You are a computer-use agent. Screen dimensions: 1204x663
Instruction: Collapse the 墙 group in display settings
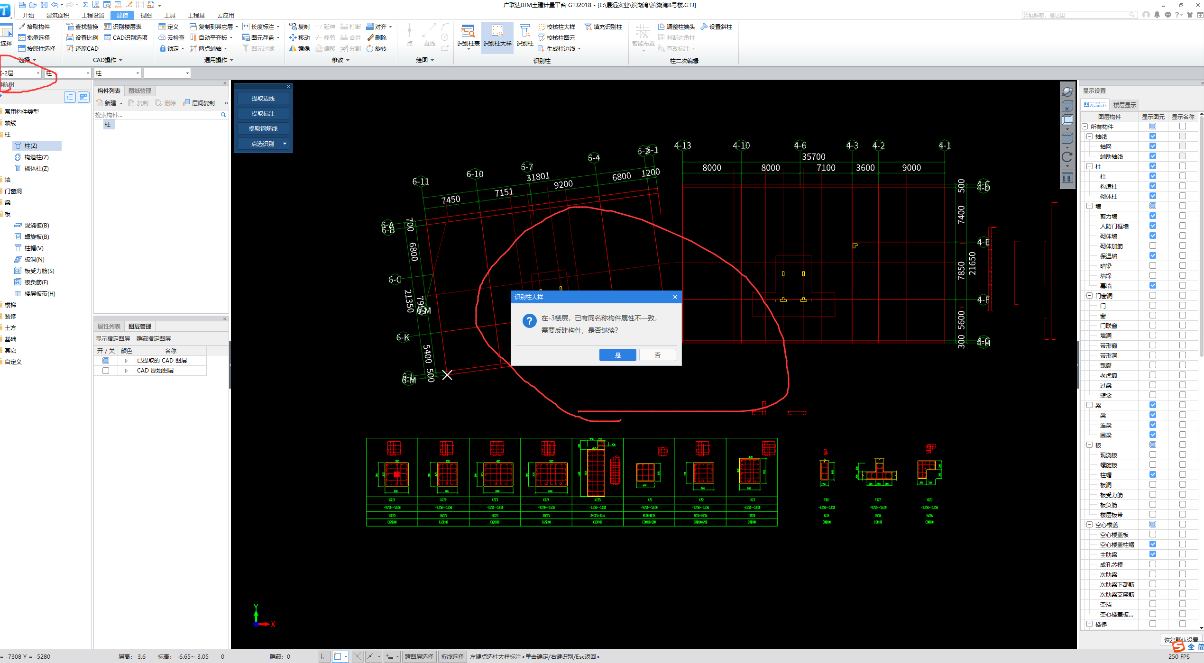(1090, 206)
